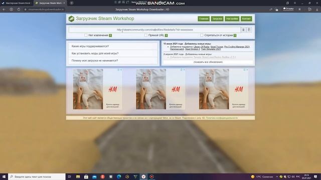Image resolution: width=321 pixels, height=180 pixels.
Task: Click the Steam Workshop downloader logo icon
Action: tap(71, 19)
